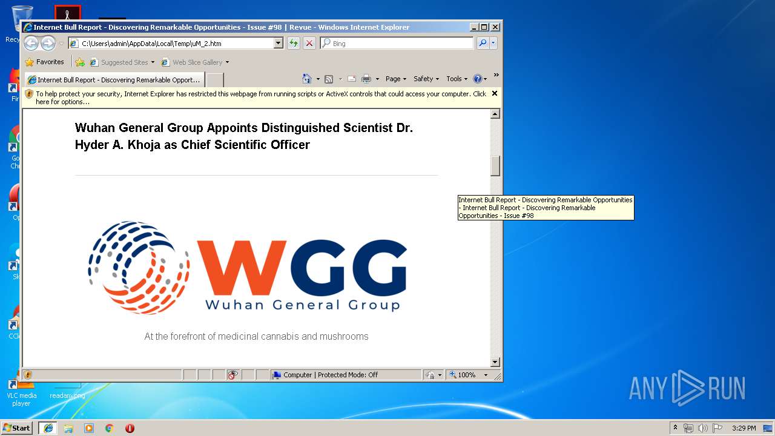775x436 pixels.
Task: Click the network tray icon
Action: coord(688,428)
